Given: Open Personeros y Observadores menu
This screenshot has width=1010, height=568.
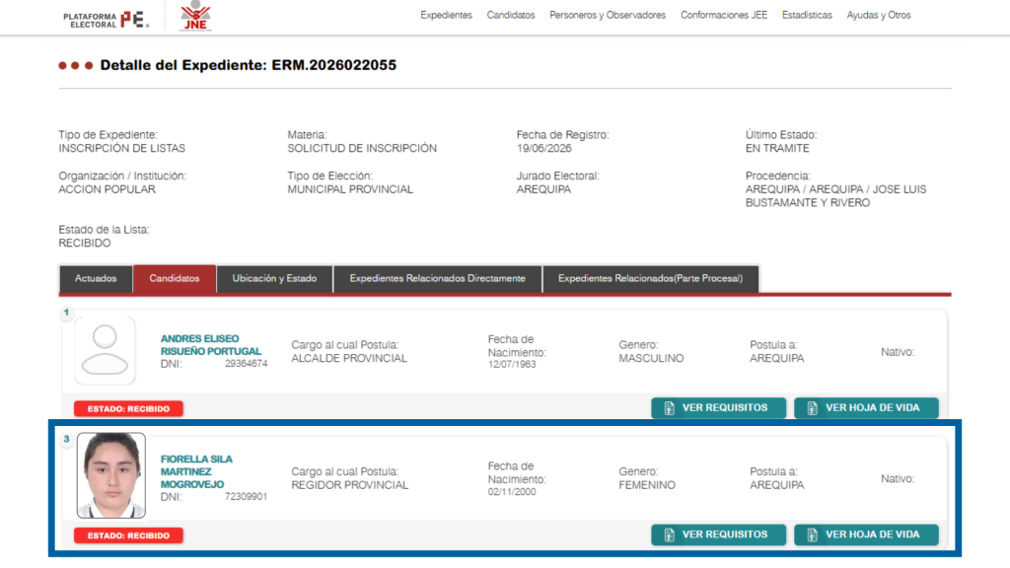Looking at the screenshot, I should coord(608,15).
